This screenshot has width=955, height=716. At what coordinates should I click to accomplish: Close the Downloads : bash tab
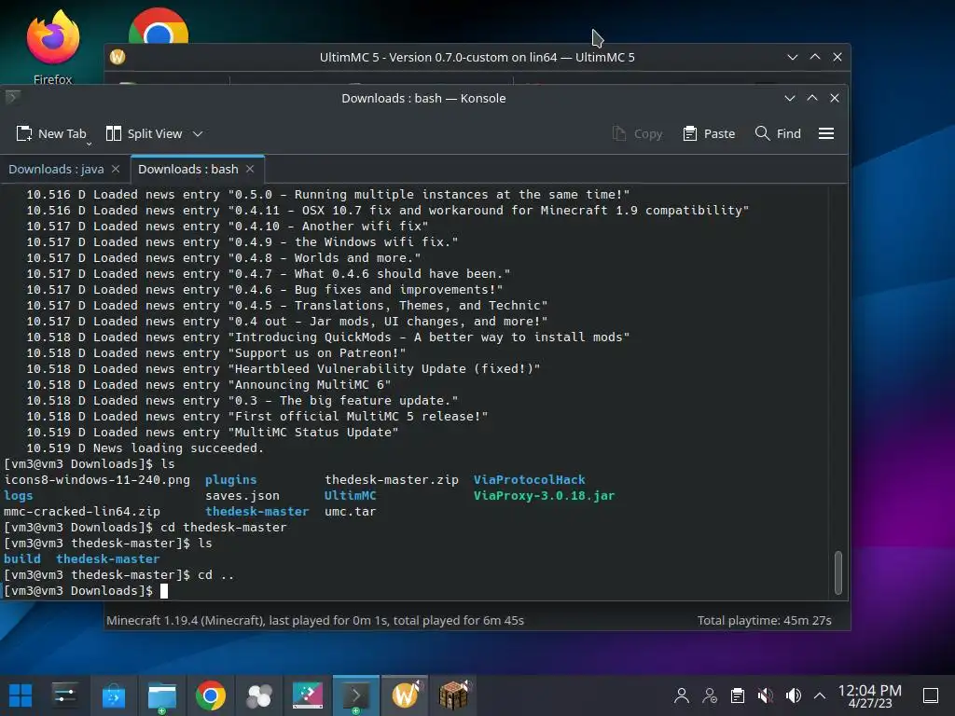[x=250, y=169]
